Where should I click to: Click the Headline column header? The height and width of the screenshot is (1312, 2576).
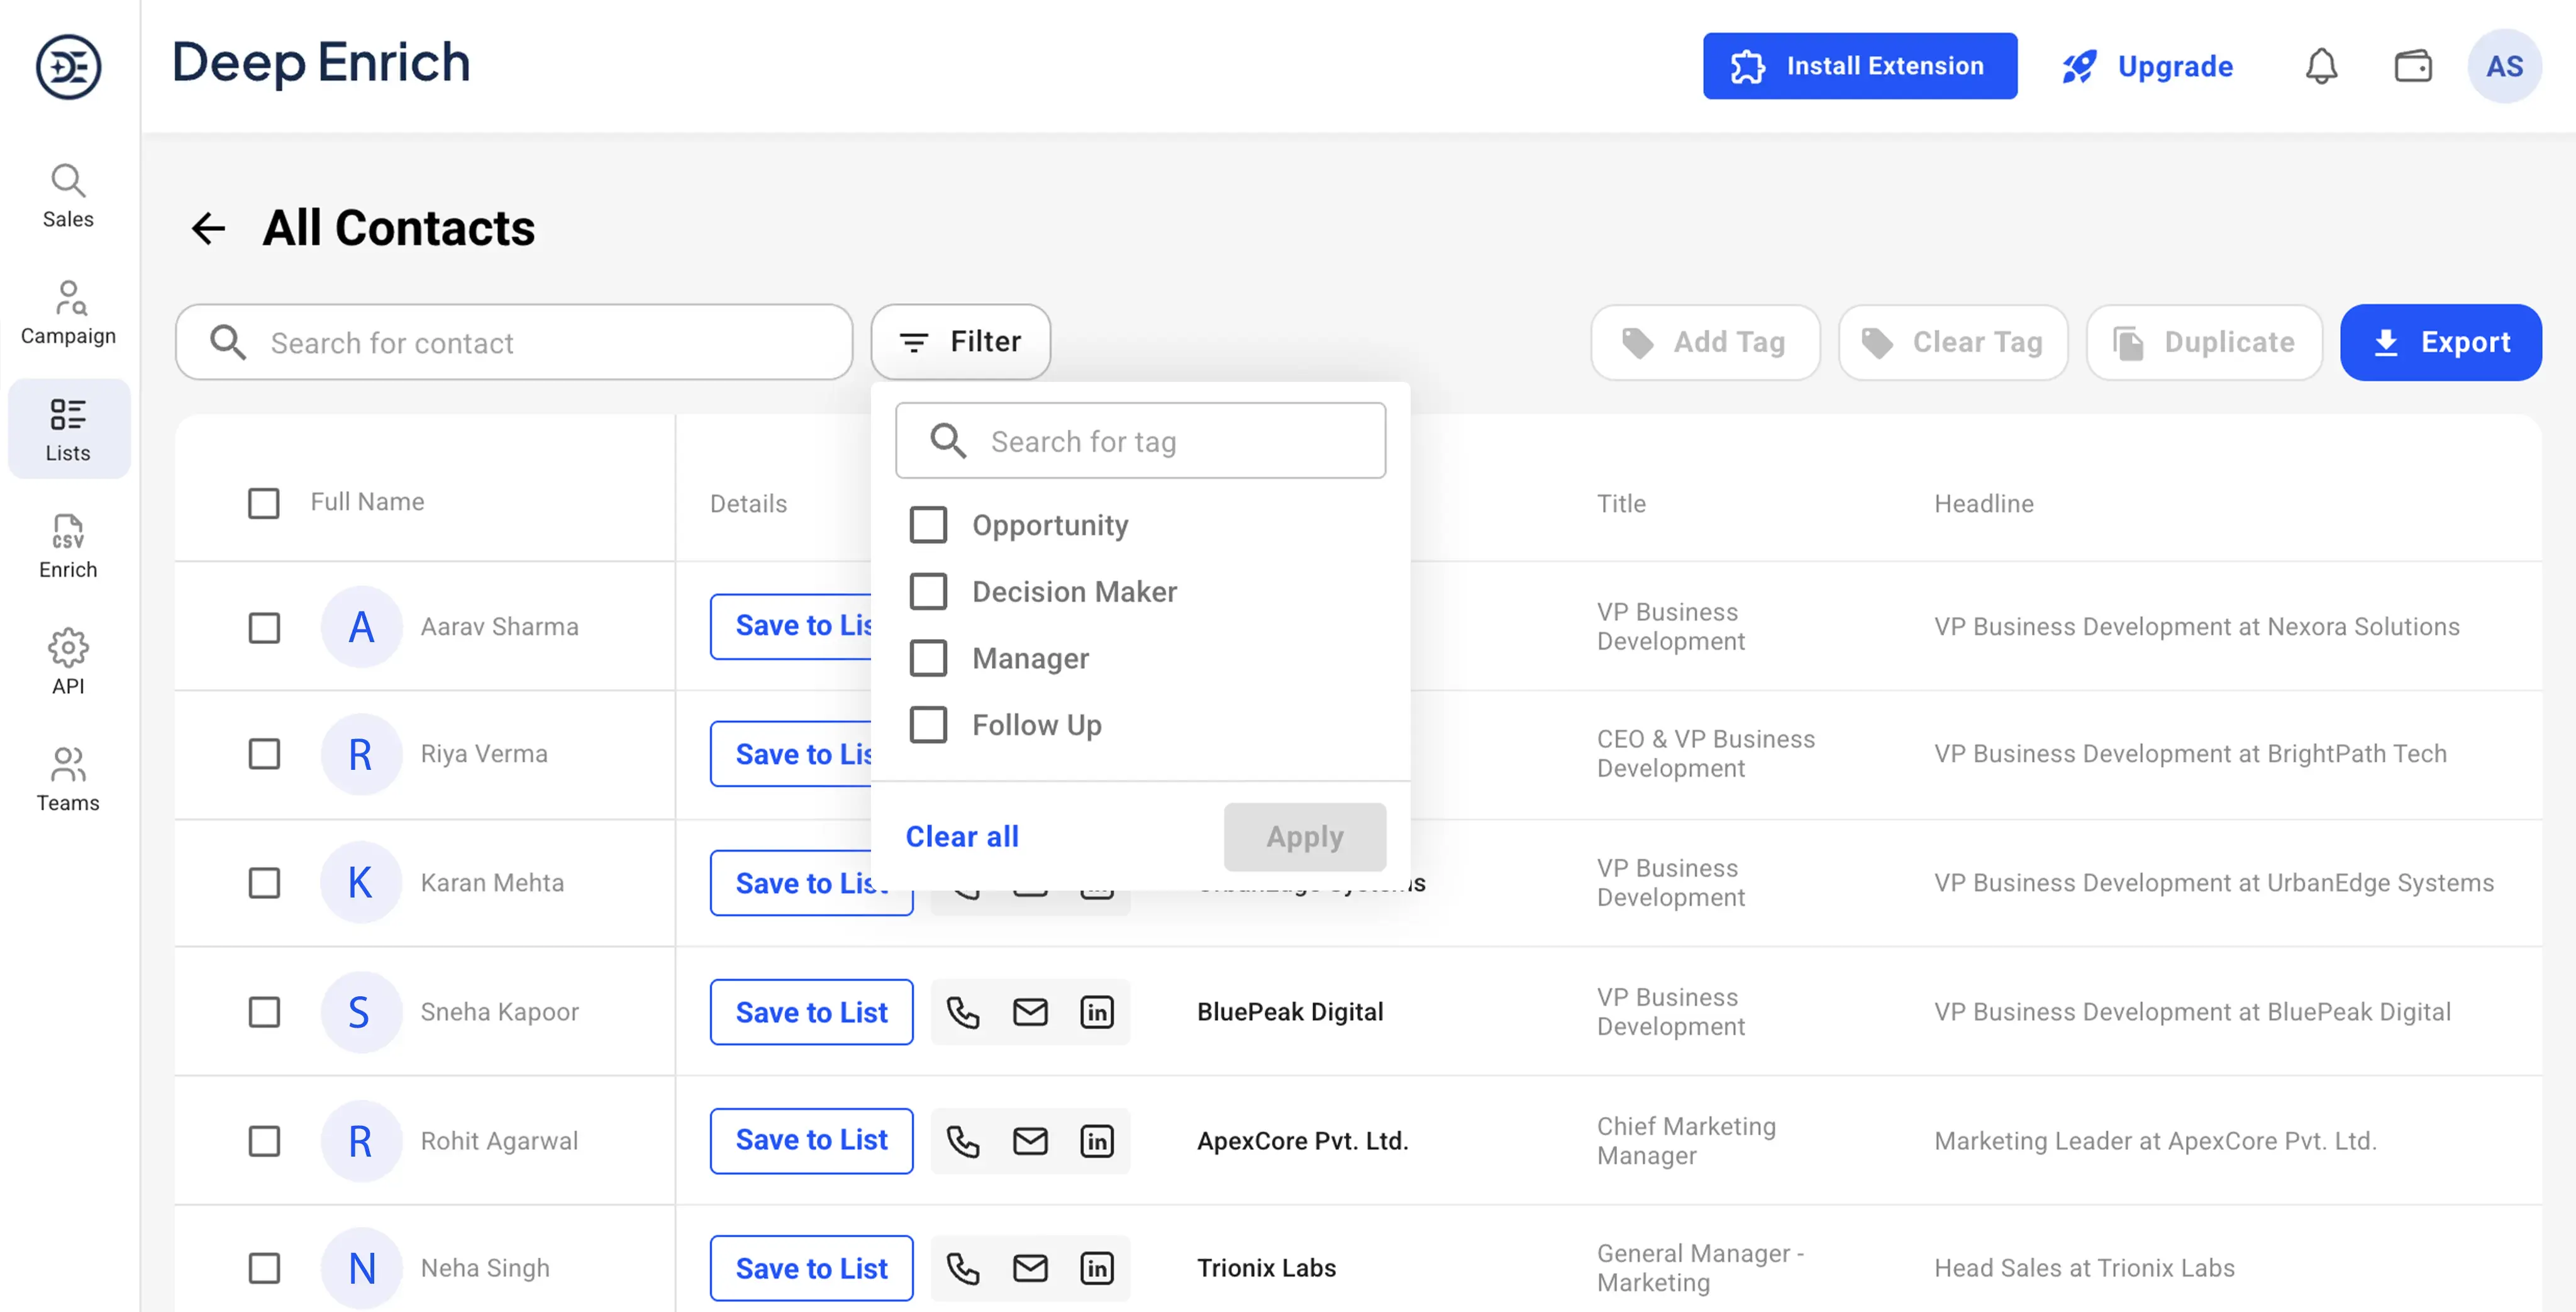tap(1983, 503)
